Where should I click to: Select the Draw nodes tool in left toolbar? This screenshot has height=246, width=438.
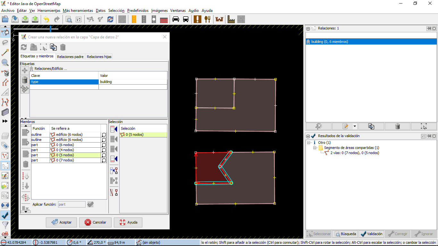pyautogui.click(x=5, y=52)
